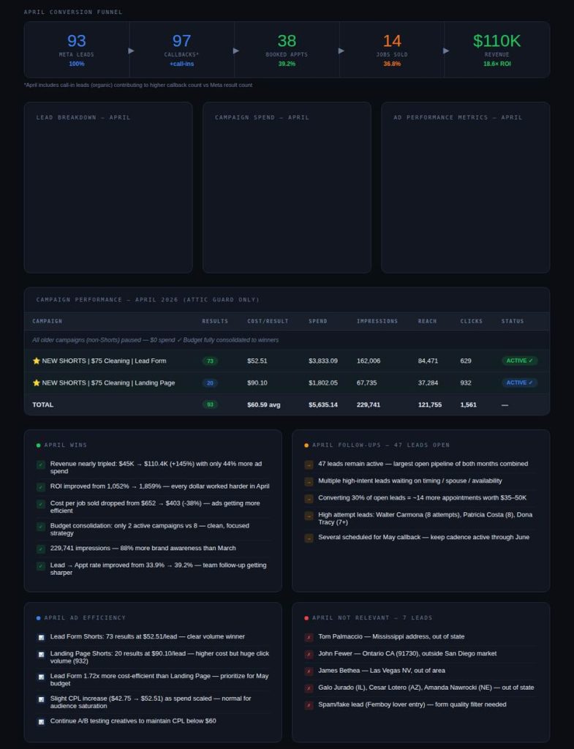This screenshot has height=749, width=574.
Task: Click the green 73 results badge
Action: point(210,361)
